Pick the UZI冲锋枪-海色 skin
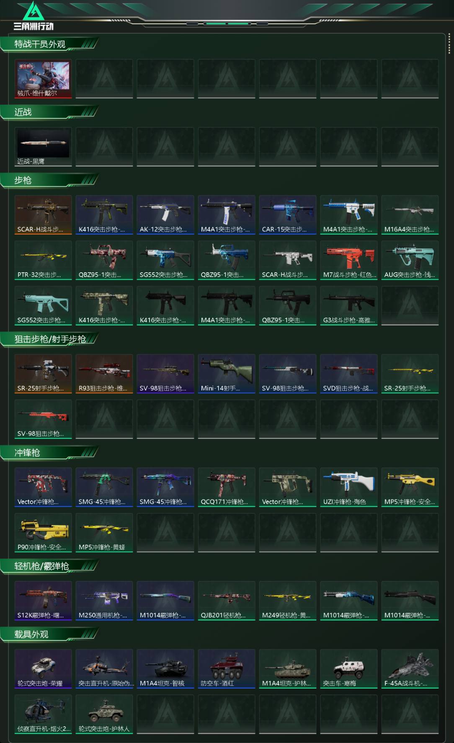The height and width of the screenshot is (743, 454). click(349, 487)
